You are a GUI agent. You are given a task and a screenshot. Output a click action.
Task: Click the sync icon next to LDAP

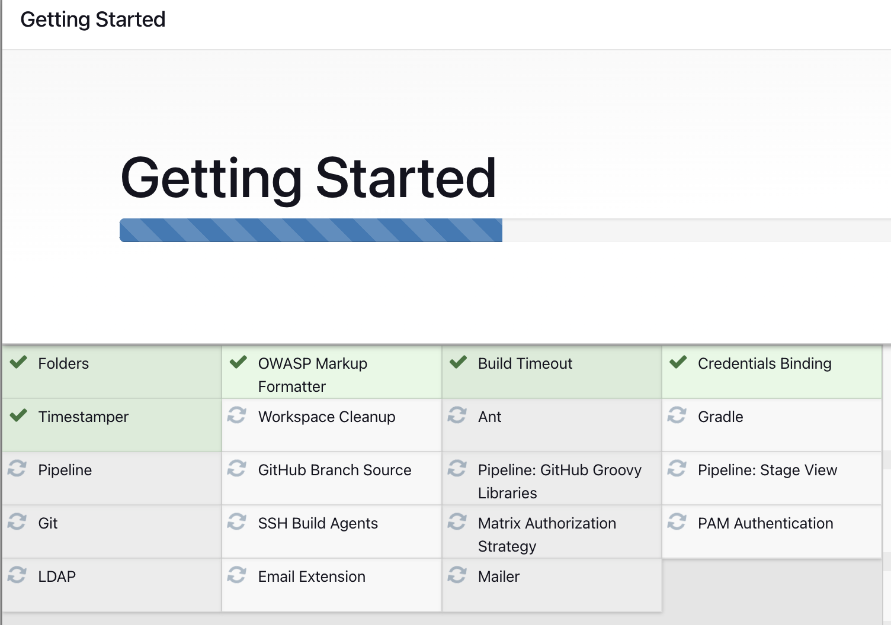17,575
